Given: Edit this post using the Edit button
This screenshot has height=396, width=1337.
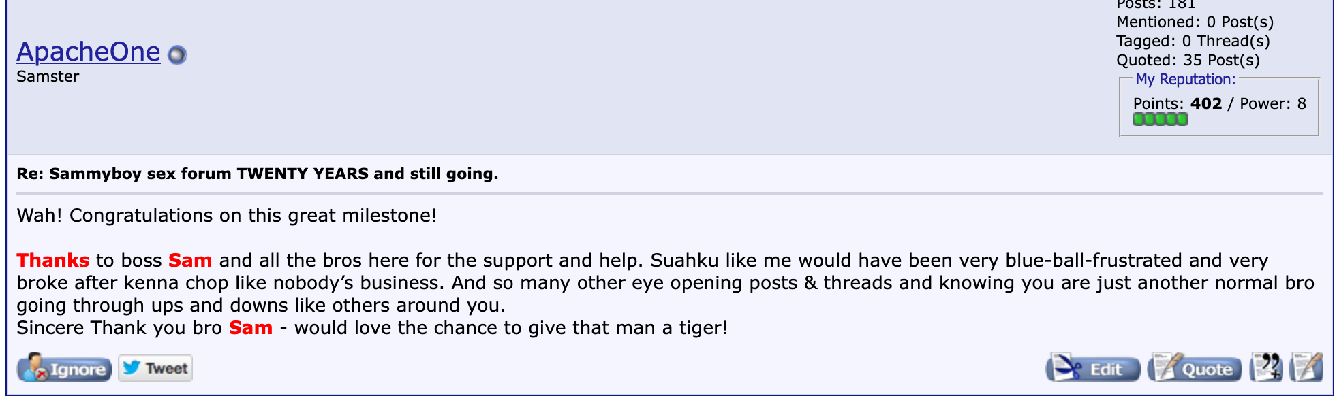Looking at the screenshot, I should click(x=1093, y=368).
